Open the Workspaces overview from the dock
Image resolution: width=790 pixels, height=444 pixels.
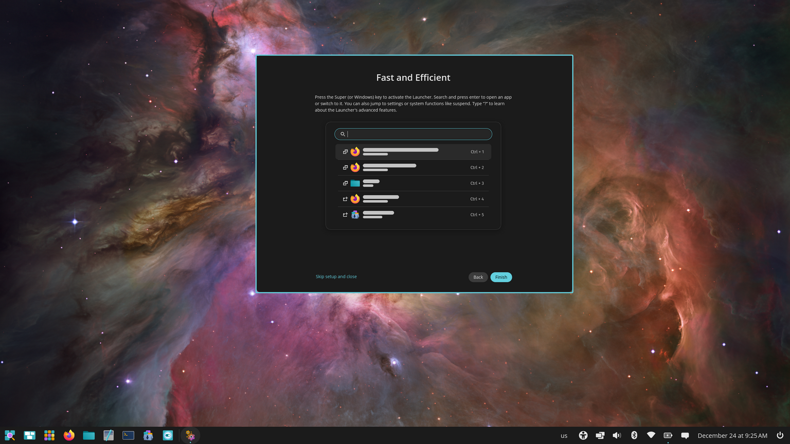[29, 435]
